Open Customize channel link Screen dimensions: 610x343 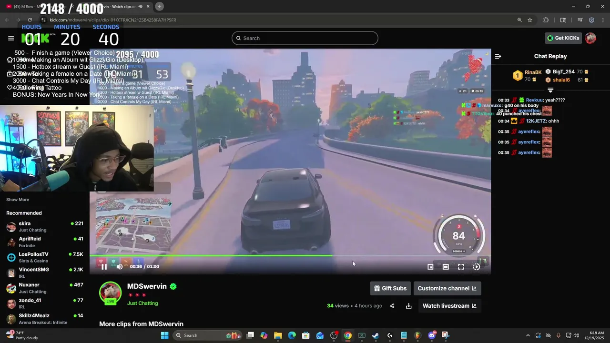coord(447,288)
